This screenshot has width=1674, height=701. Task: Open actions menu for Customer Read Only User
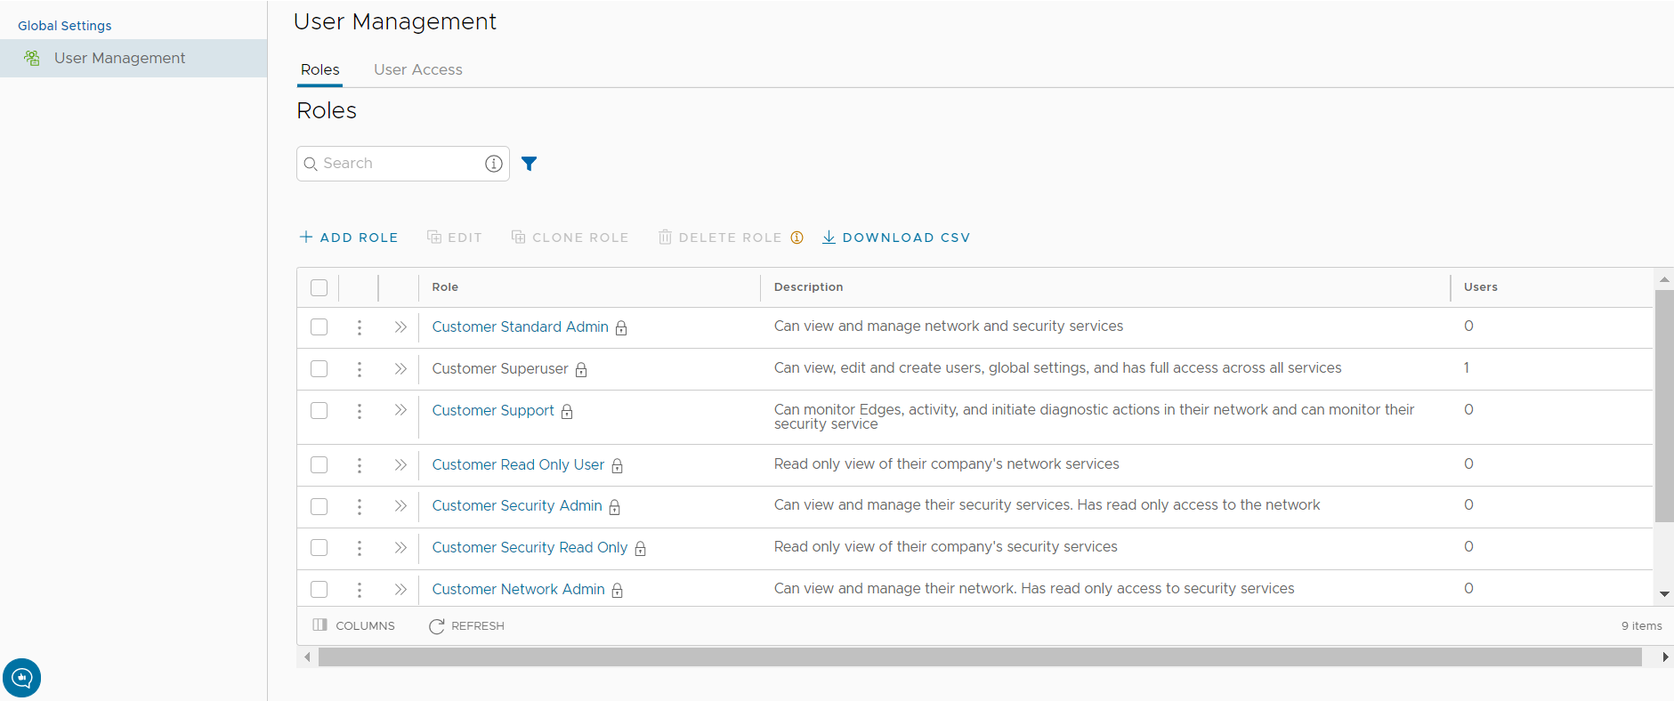point(360,465)
